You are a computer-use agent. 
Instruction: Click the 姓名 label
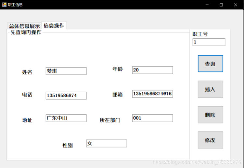(27, 72)
